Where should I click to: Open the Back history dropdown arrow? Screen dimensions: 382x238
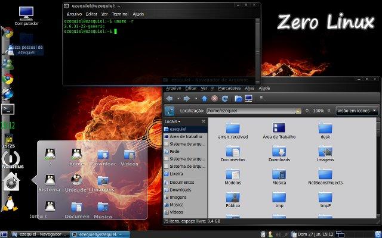[x=178, y=99]
